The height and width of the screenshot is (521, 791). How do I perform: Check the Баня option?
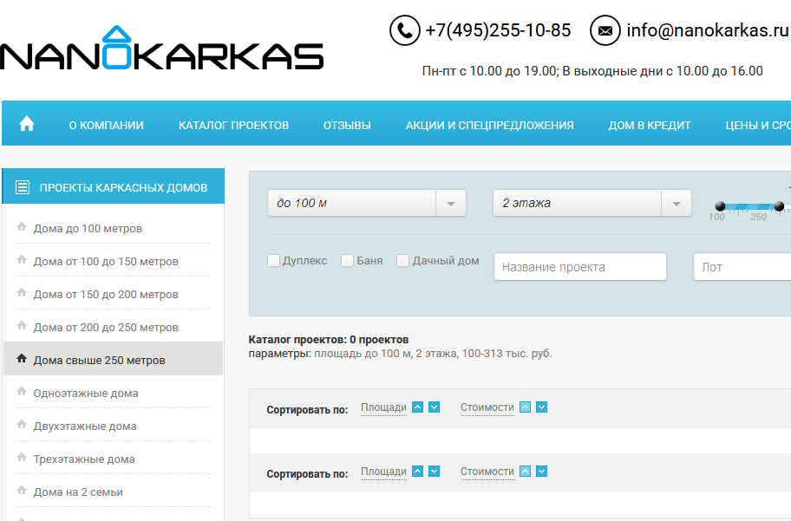tap(348, 261)
